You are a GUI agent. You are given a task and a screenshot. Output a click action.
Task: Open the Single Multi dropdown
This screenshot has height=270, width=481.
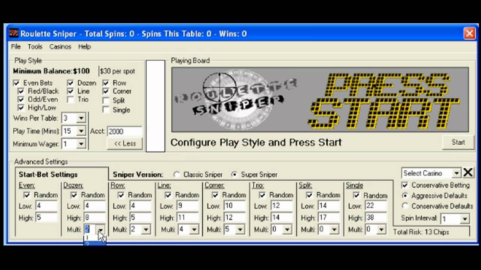point(381,229)
